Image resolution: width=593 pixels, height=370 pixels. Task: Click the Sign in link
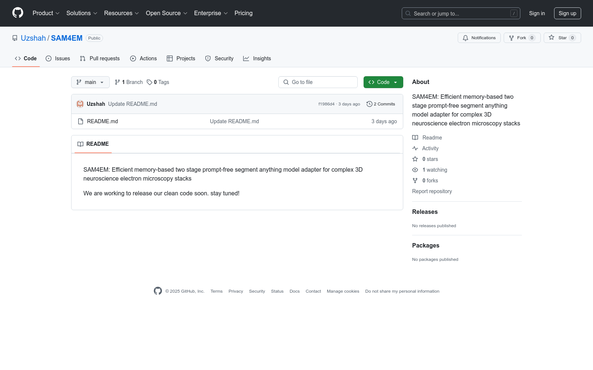pos(537,13)
